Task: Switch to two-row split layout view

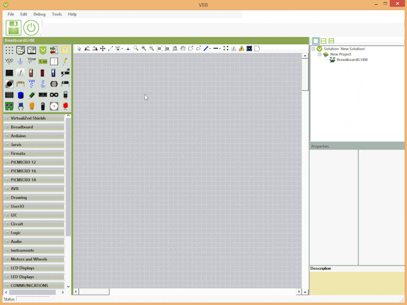Action: point(323,41)
